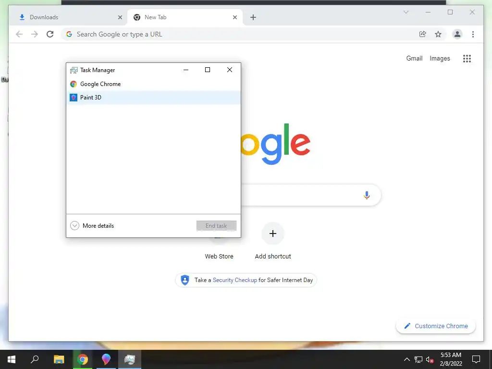Bookmark this tab with star icon
492x369 pixels.
pos(438,34)
